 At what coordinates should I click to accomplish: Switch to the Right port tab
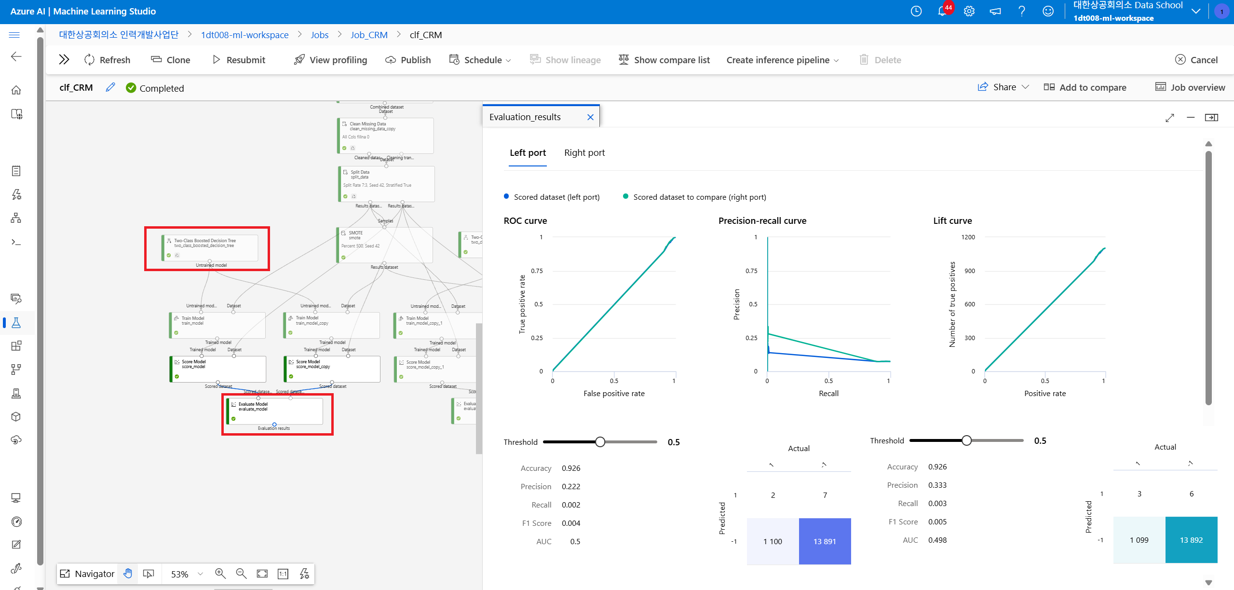coord(584,153)
